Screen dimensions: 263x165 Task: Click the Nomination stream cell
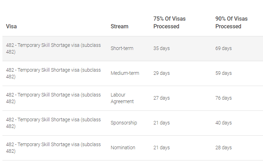coord(123,148)
